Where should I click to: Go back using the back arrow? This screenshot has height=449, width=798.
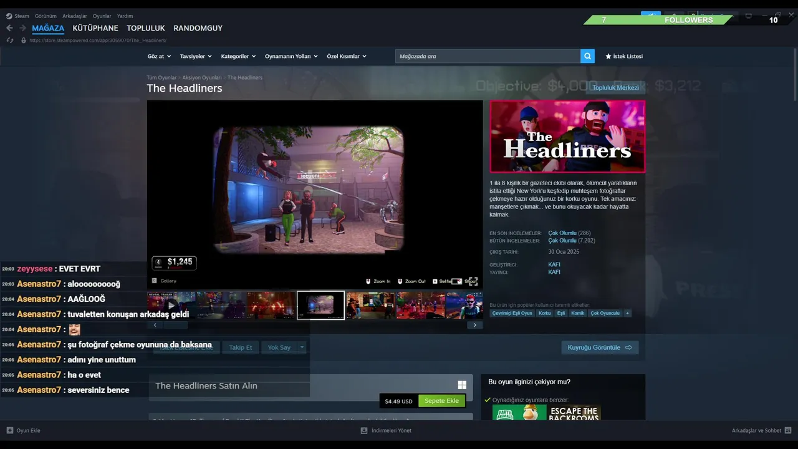pyautogui.click(x=9, y=28)
